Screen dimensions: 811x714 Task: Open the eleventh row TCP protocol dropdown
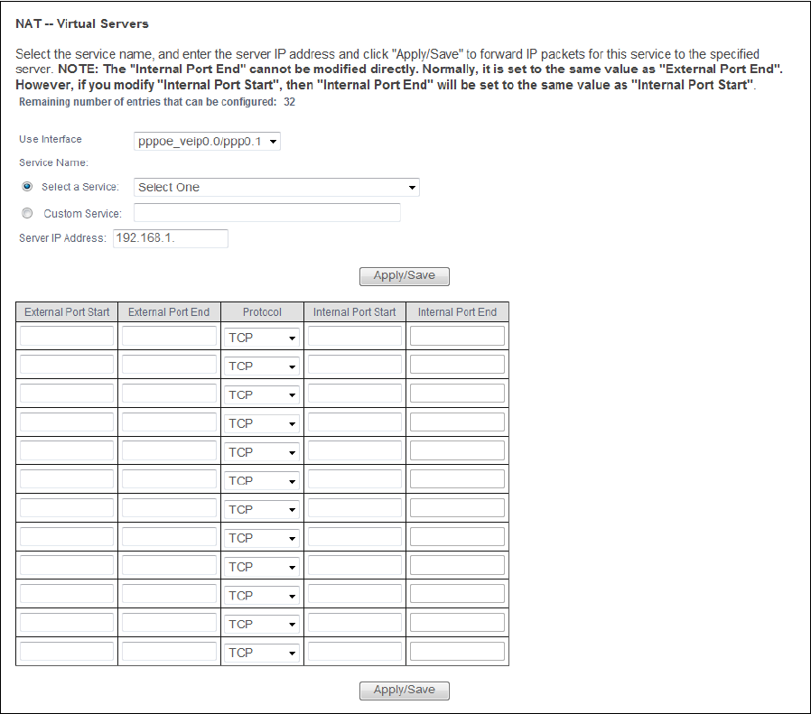click(x=262, y=625)
